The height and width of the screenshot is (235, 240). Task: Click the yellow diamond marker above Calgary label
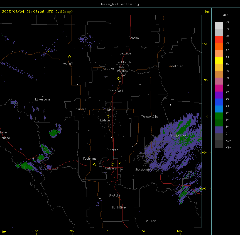point(113,164)
